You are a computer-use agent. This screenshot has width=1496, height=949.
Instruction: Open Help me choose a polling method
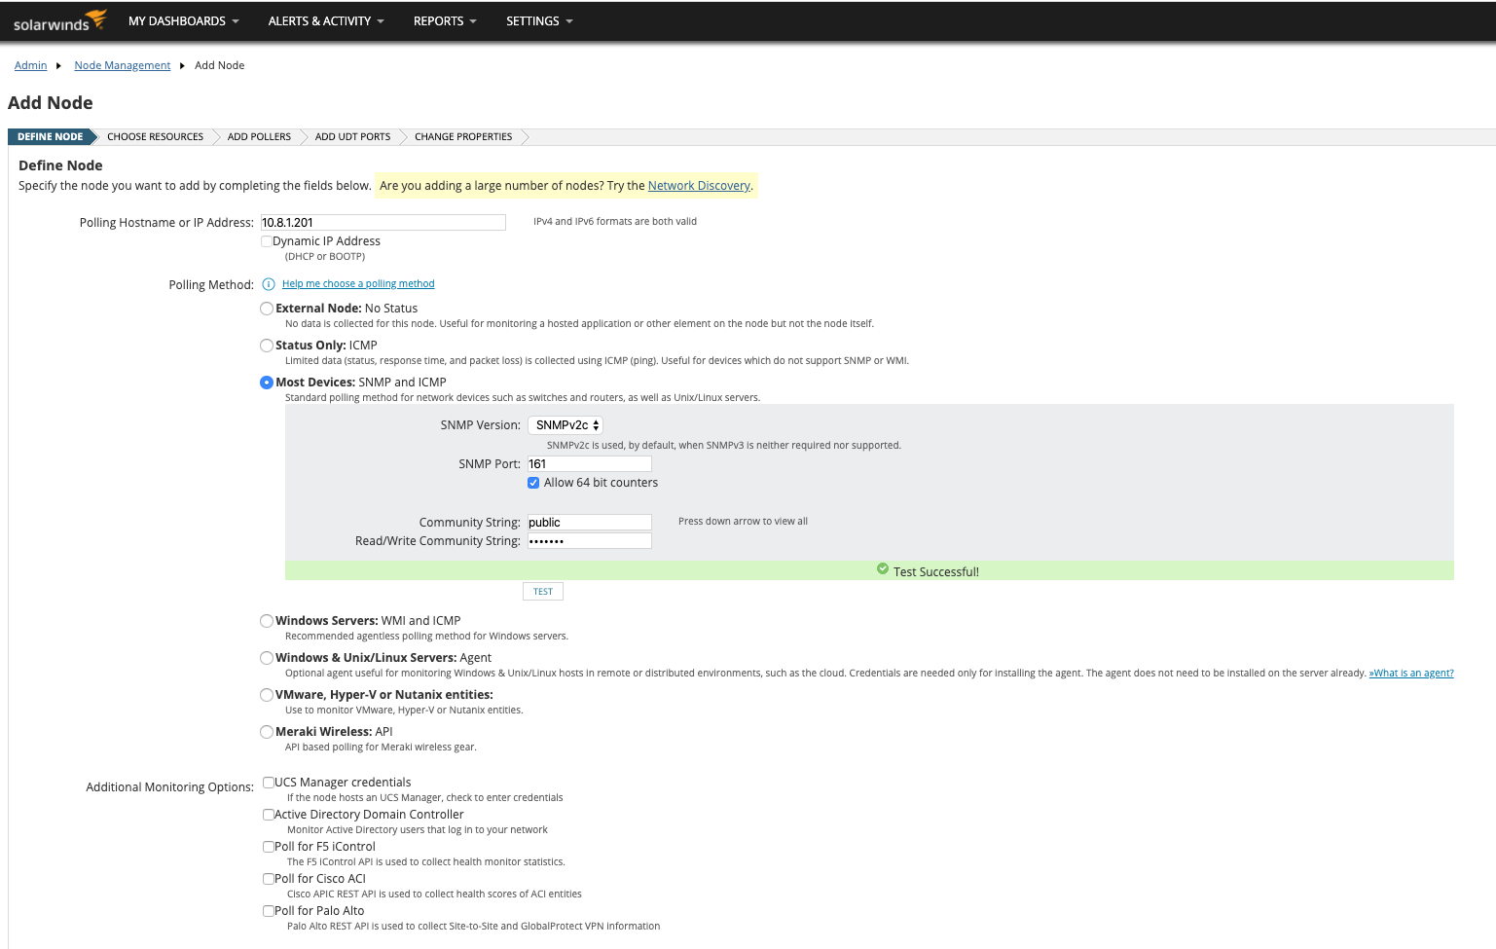click(x=358, y=284)
